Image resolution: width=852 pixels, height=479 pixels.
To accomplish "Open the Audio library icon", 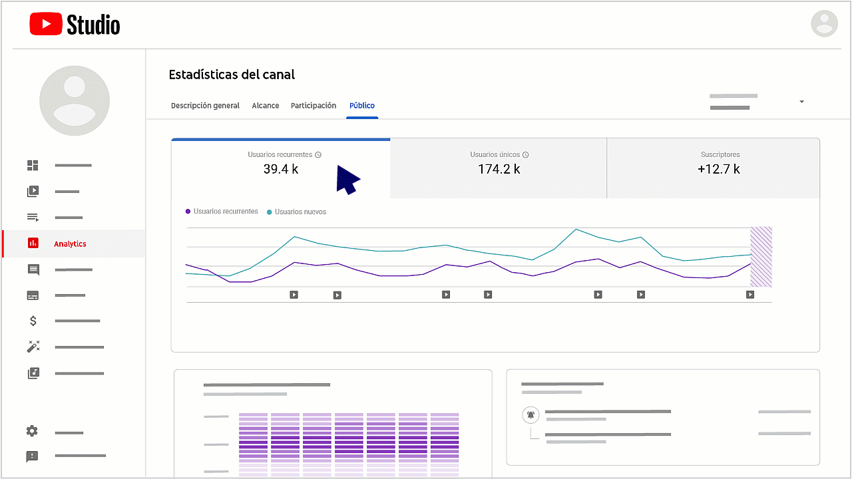I will point(32,373).
